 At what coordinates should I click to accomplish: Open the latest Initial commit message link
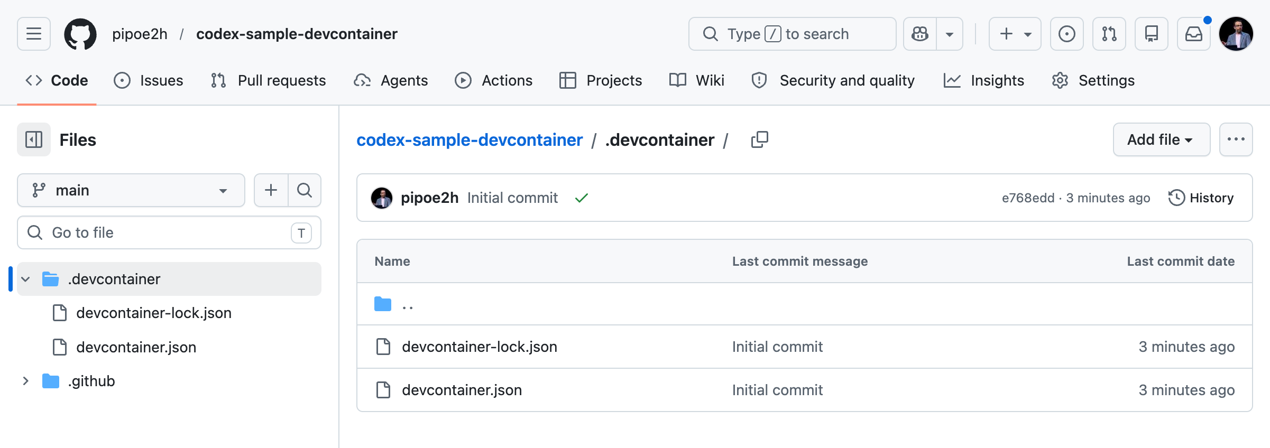pyautogui.click(x=512, y=198)
